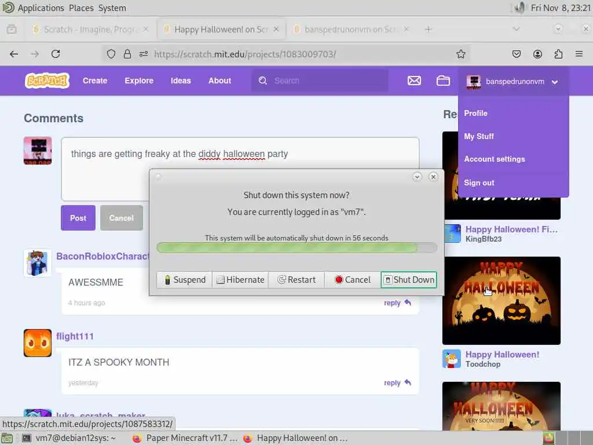The width and height of the screenshot is (593, 445).
Task: Bookmark this page with the star icon
Action: pyautogui.click(x=460, y=54)
